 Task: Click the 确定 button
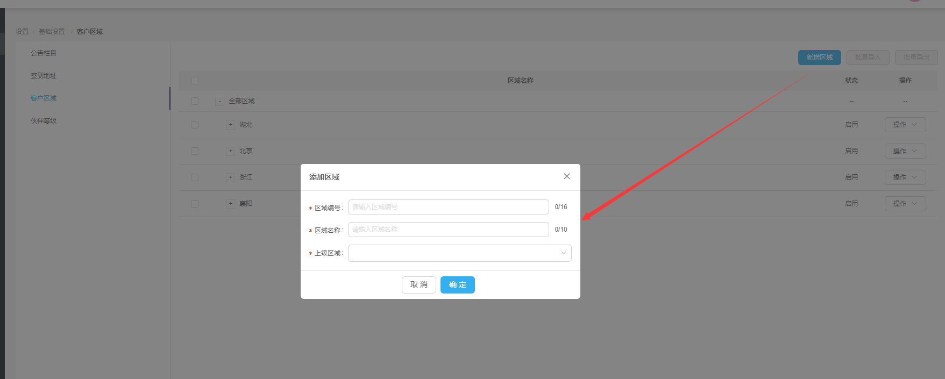click(457, 285)
